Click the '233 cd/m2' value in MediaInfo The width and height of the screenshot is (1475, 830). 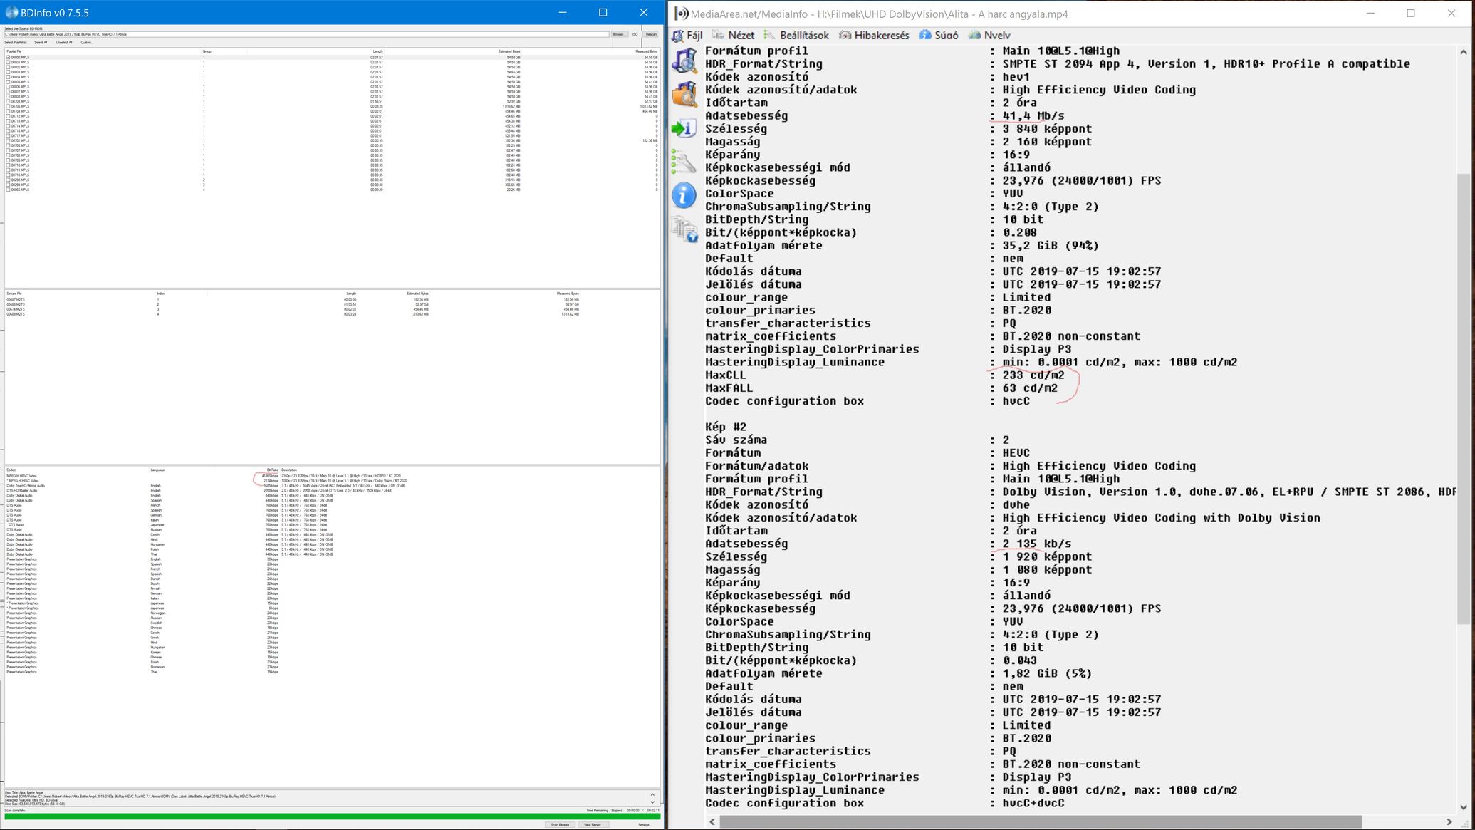tap(1033, 375)
